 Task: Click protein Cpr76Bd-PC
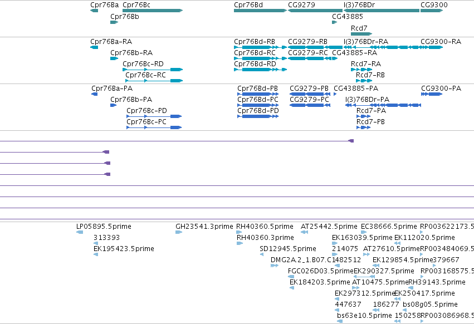[x=258, y=105]
